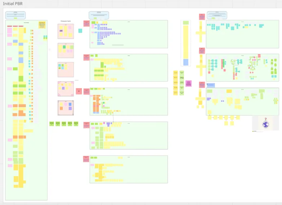The image size is (282, 205).
Task: Select the tall yellow bar in the dashed frame
Action: click(x=186, y=42)
